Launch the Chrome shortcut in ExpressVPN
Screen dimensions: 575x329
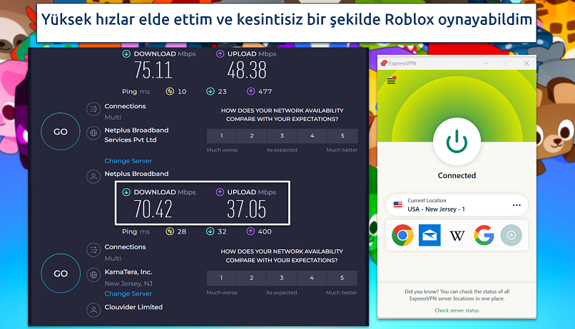402,235
